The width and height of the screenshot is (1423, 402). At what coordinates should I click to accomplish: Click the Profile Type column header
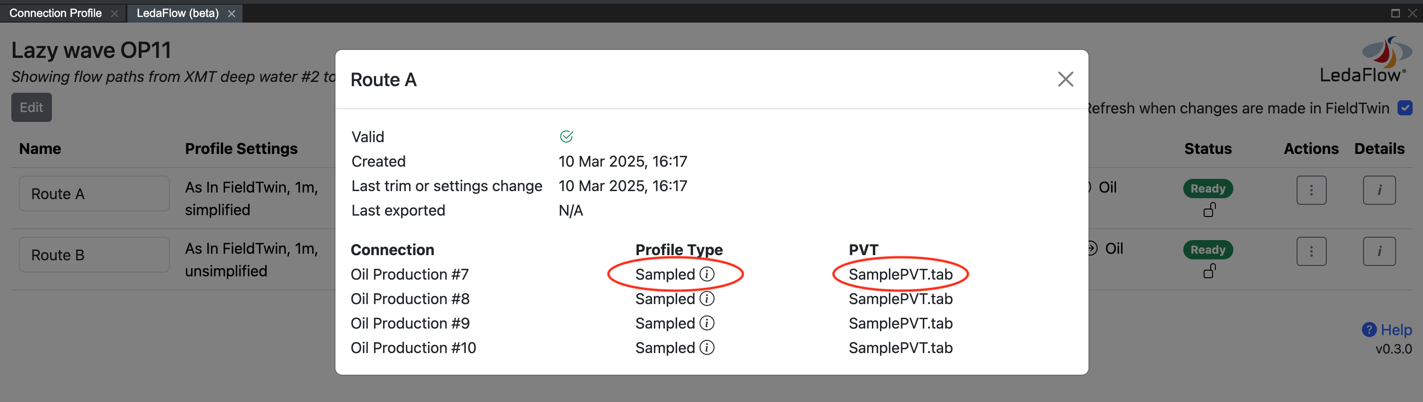pyautogui.click(x=678, y=250)
